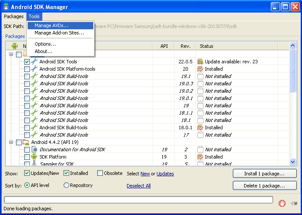Click wrench icon for Build-tools rev 19.1

34,76
